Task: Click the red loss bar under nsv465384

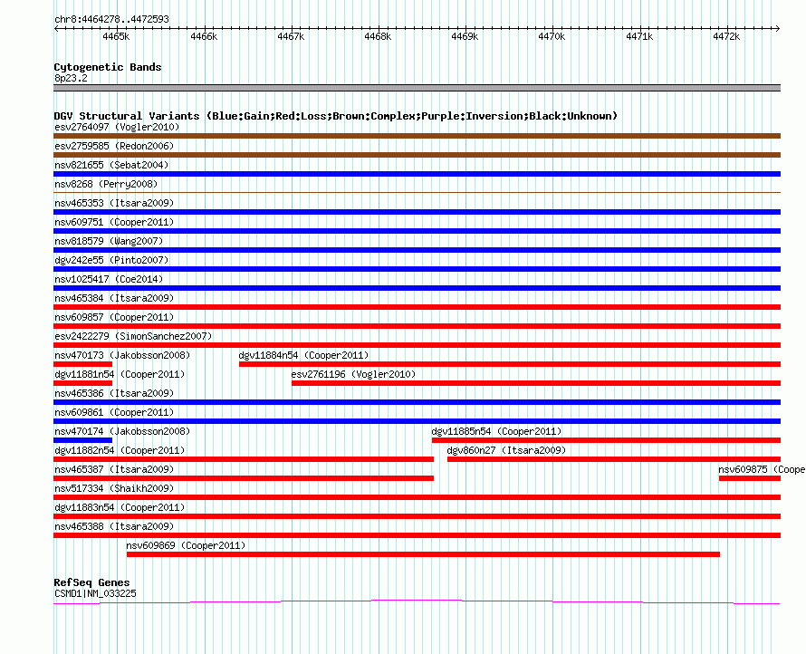Action: pos(417,307)
